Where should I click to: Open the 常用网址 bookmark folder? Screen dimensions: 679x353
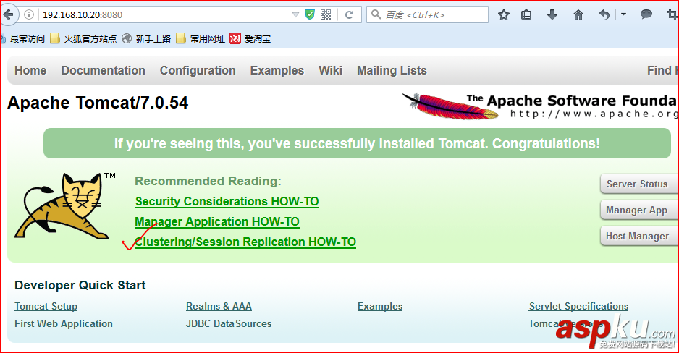pos(201,38)
